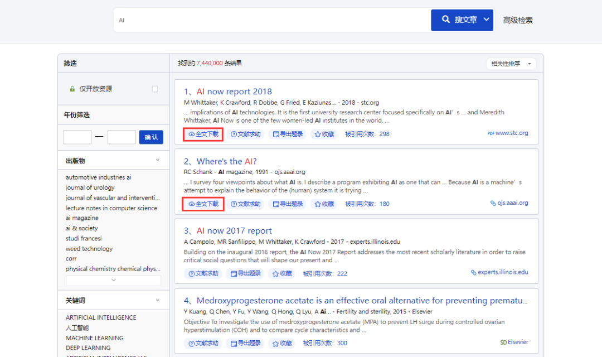Collapse the 出版物 filter section
This screenshot has width=602, height=357.
158,161
